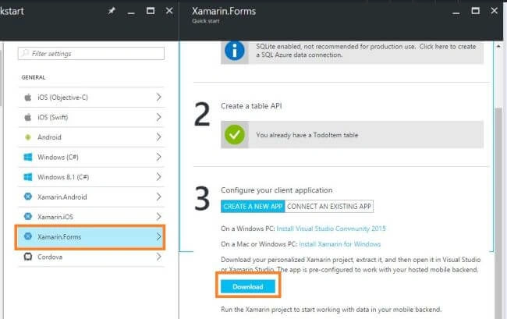Minimize the Xamarin.Forms blade
Screen dimensions: 507x319
(456, 13)
